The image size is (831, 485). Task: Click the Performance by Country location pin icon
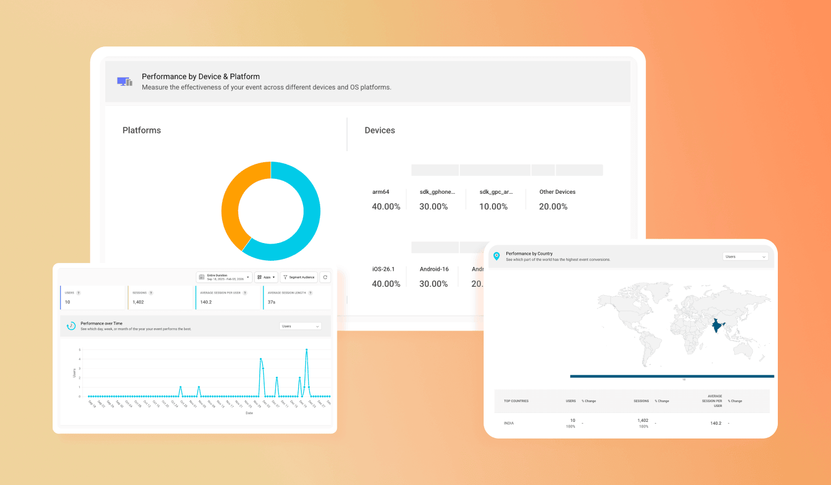(x=496, y=256)
